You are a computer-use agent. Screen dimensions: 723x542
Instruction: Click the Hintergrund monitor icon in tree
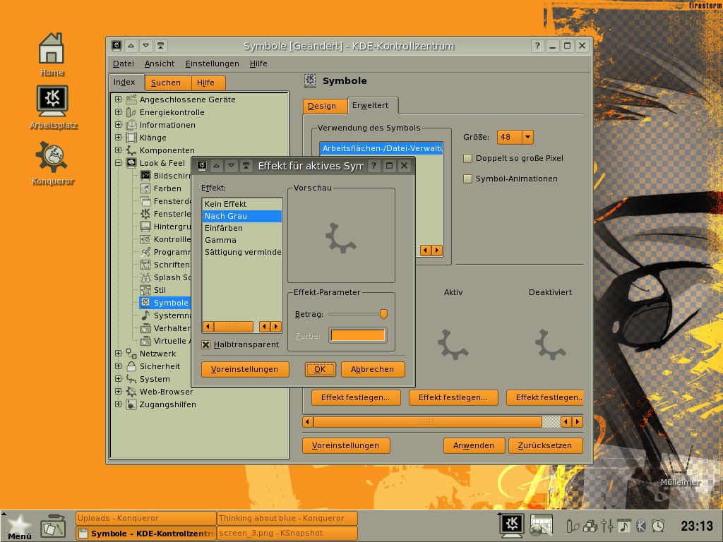(145, 227)
